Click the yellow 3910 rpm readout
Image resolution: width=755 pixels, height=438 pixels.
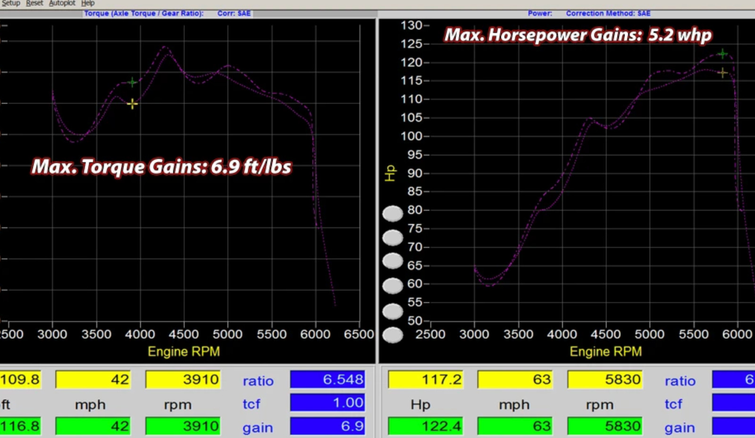tap(183, 380)
